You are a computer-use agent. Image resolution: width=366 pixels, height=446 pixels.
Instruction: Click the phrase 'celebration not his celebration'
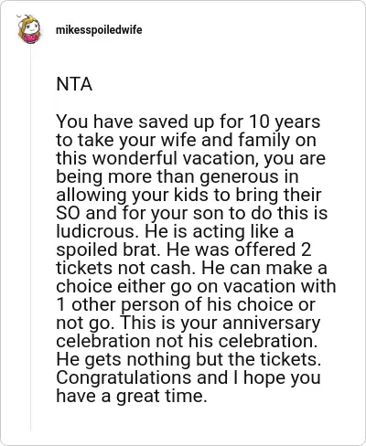[187, 342]
